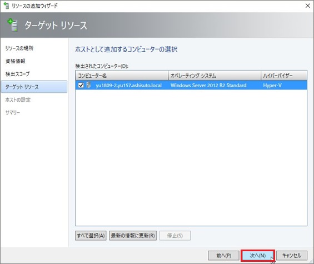Sort by ハイパーバイザー column header
Image resolution: width=314 pixels, height=264 pixels.
[284, 76]
